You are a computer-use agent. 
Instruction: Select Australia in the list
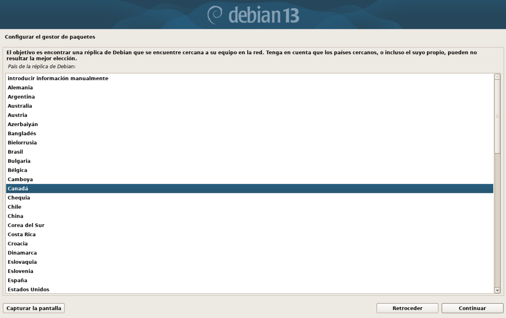click(x=250, y=106)
